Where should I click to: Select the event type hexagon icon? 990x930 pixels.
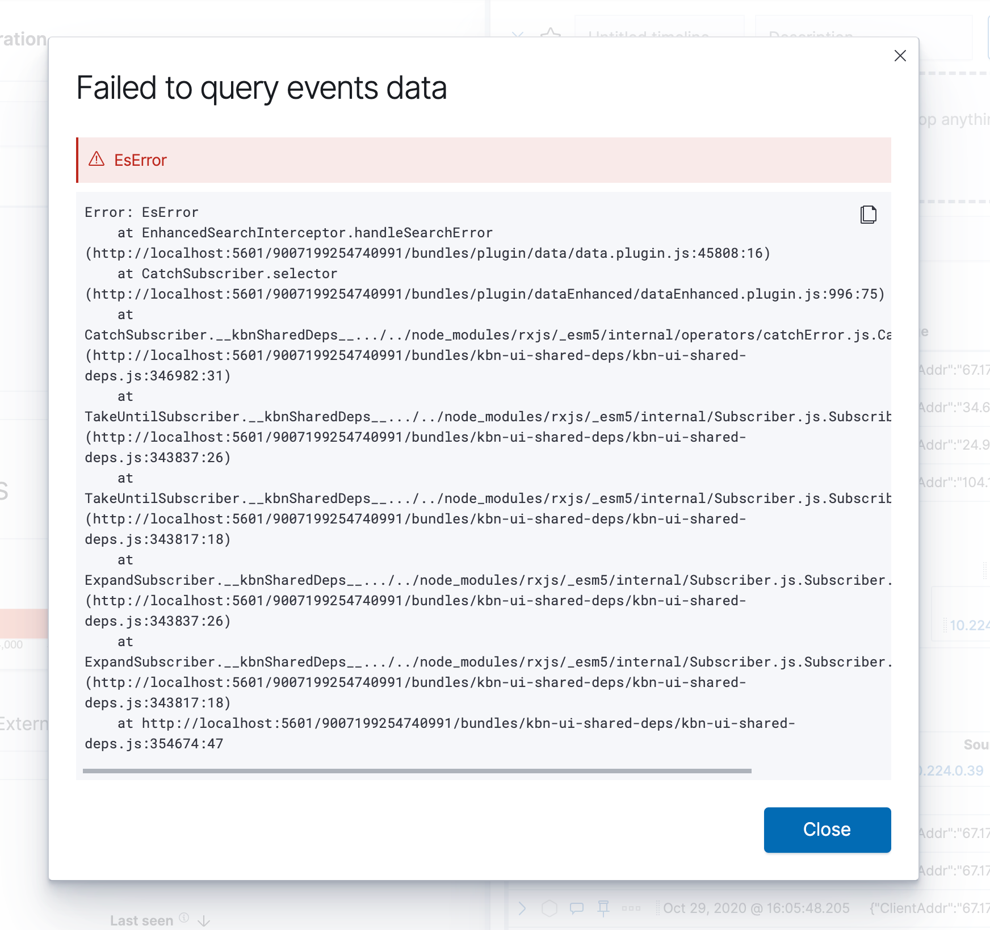coord(548,908)
